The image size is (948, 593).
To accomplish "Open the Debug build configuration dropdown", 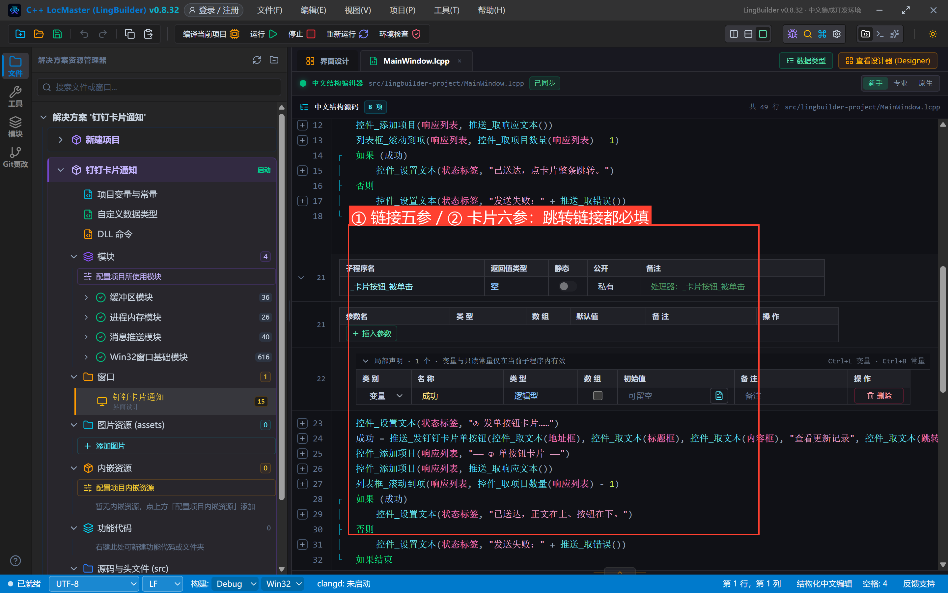I will (235, 583).
